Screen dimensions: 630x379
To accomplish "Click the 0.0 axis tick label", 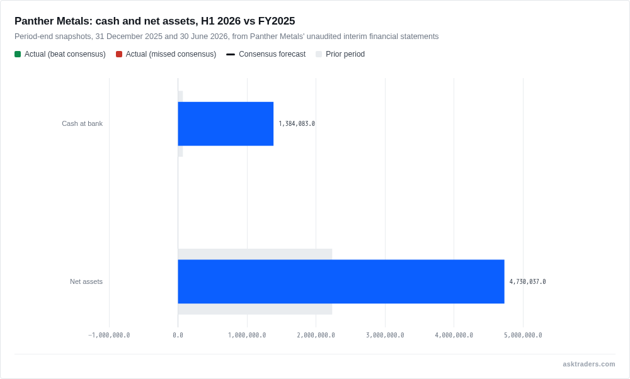I will [x=178, y=335].
